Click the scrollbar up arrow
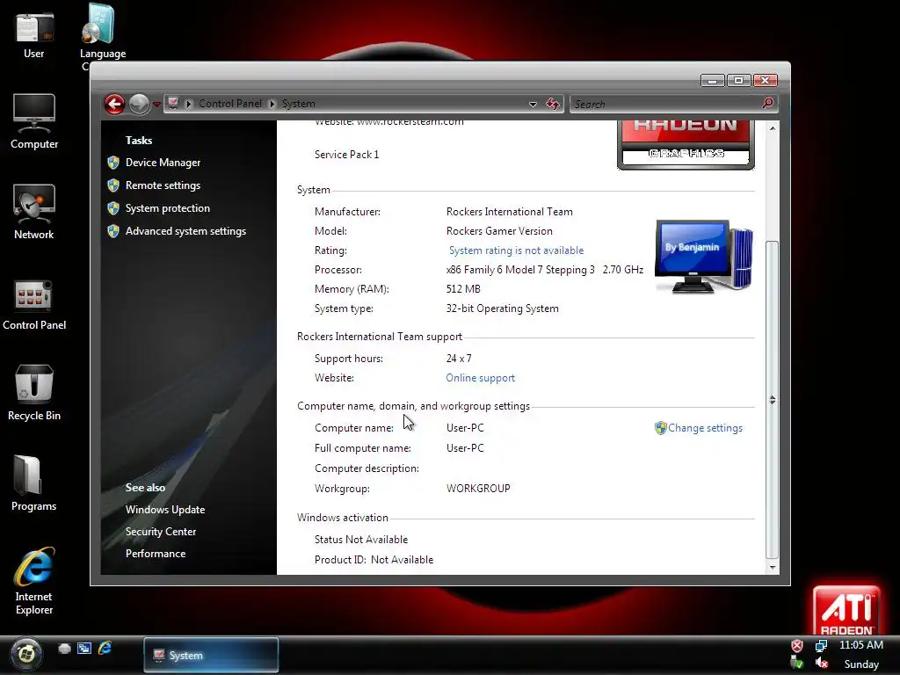900x675 pixels. [773, 128]
